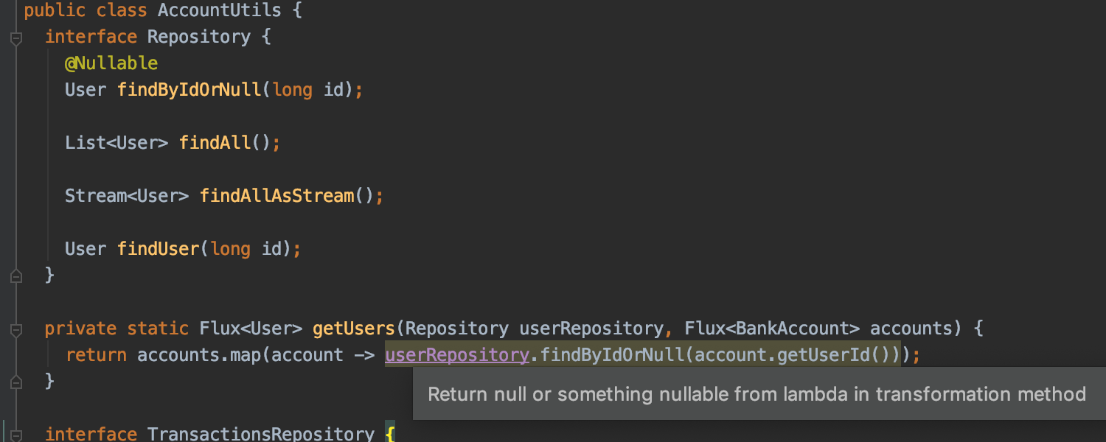The width and height of the screenshot is (1106, 442).
Task: Collapse the TransactionsRepository interface fold marker
Action: (x=15, y=435)
